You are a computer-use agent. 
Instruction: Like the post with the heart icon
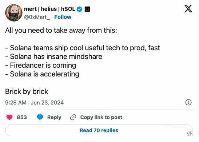pyautogui.click(x=9, y=117)
